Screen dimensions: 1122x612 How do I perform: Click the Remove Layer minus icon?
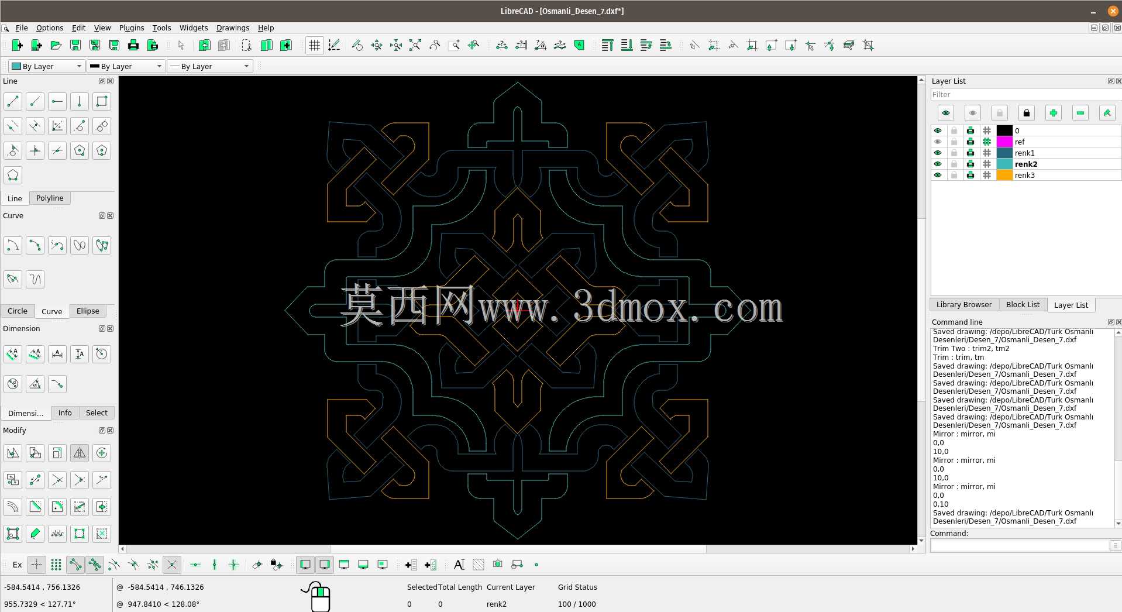pos(1080,113)
